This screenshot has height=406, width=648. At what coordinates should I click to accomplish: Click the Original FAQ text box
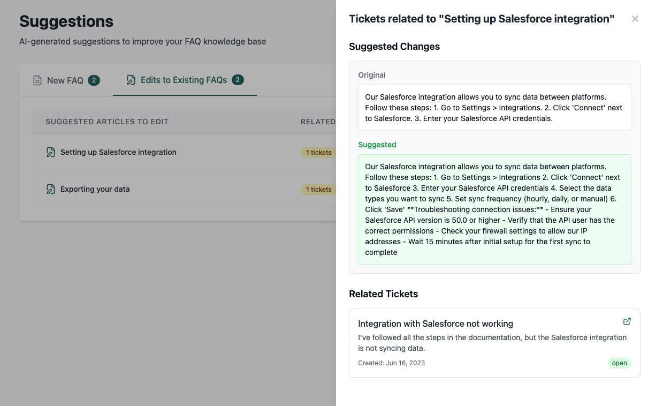point(494,108)
